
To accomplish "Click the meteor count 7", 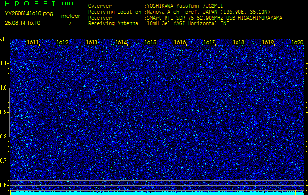I will [70, 23].
